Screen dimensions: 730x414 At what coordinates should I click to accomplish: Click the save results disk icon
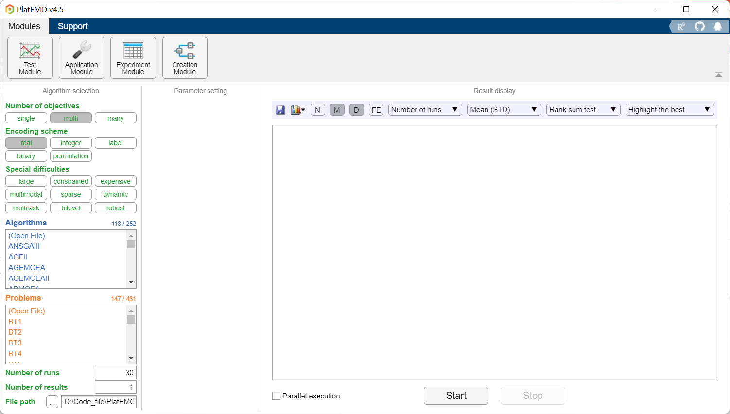click(280, 110)
